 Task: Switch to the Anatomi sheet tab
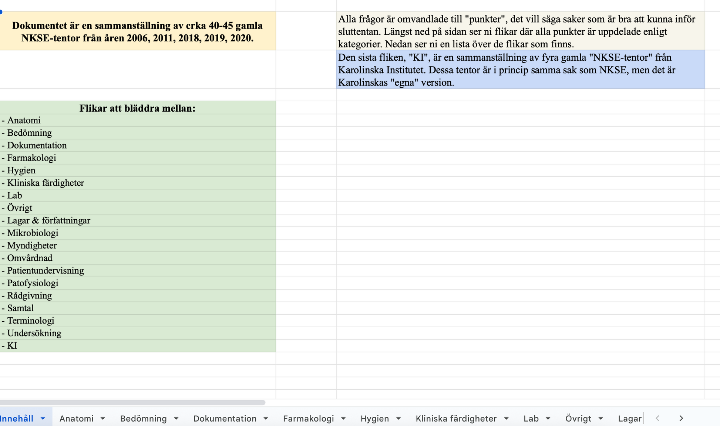click(77, 419)
